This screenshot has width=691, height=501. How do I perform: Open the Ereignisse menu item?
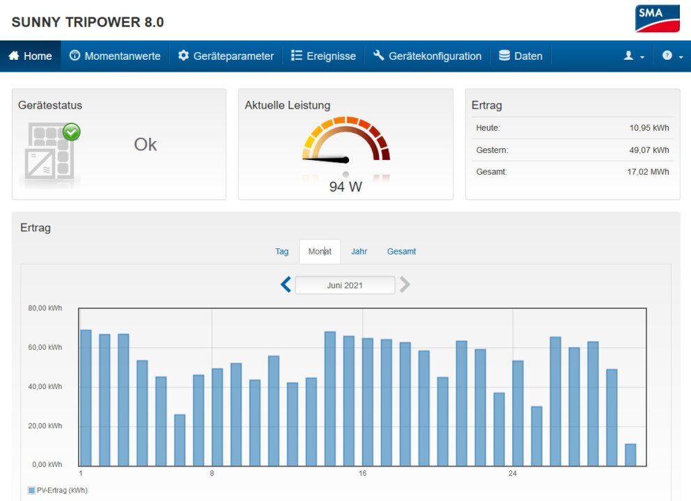click(x=323, y=56)
